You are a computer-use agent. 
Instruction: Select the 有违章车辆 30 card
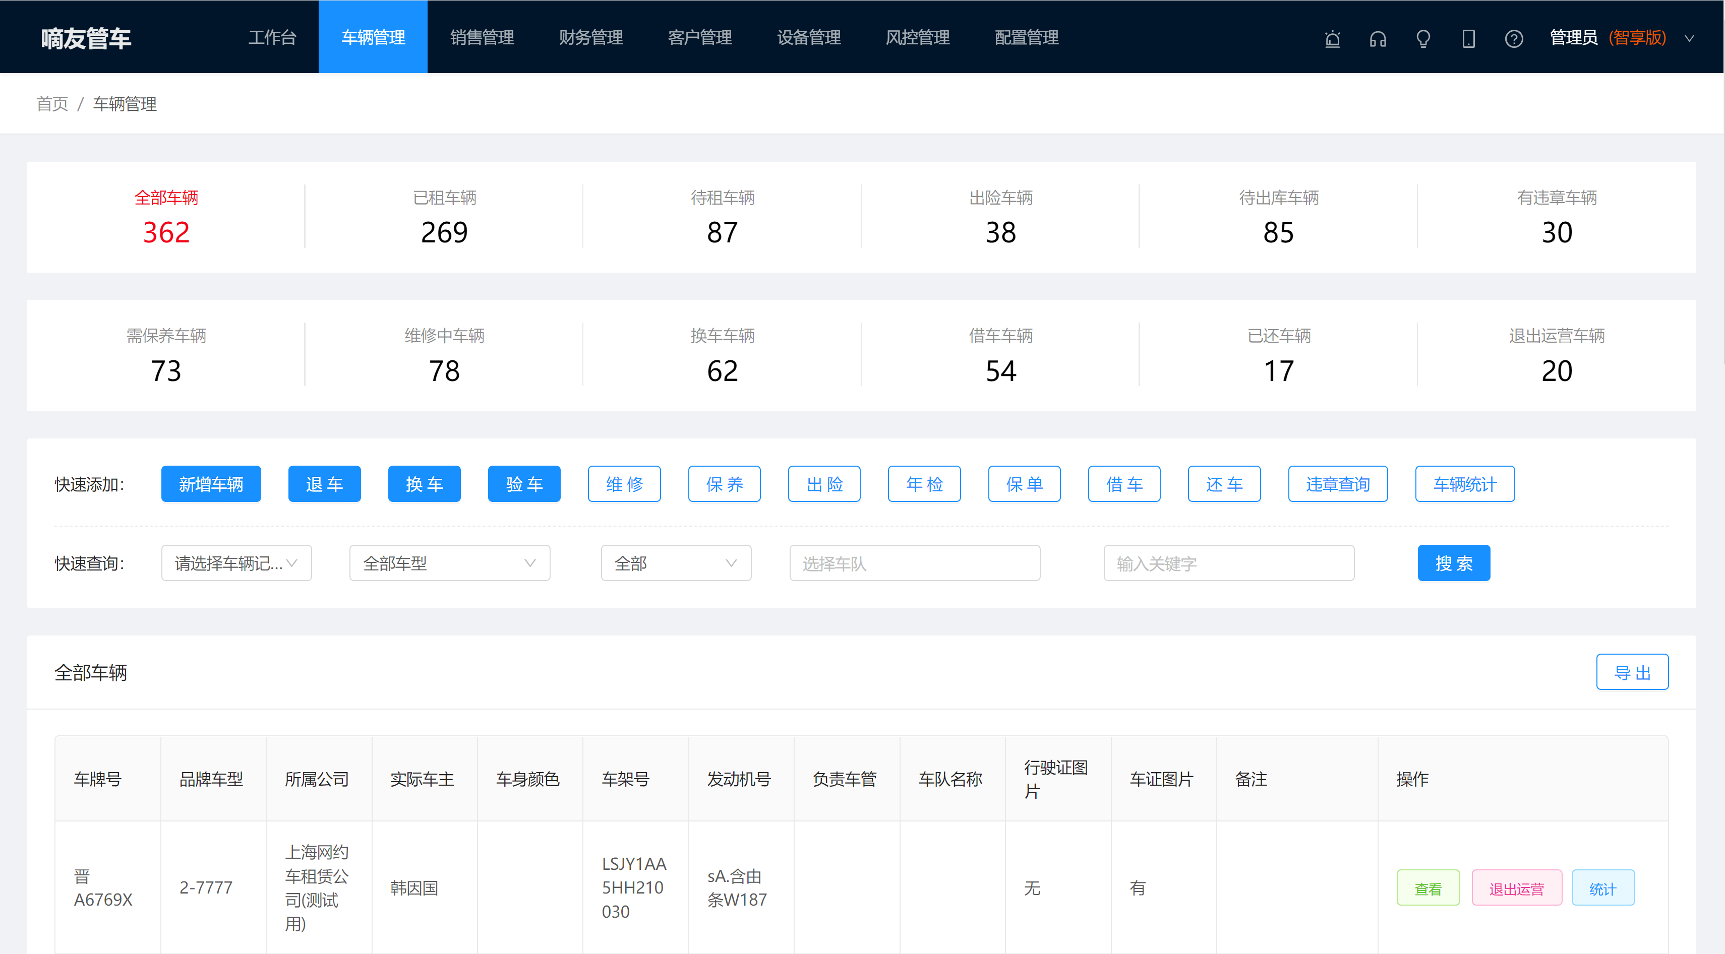[1557, 217]
